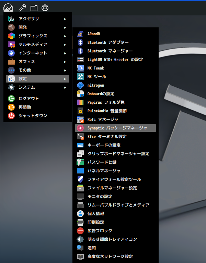Open the マルチメディア category

coord(38,45)
